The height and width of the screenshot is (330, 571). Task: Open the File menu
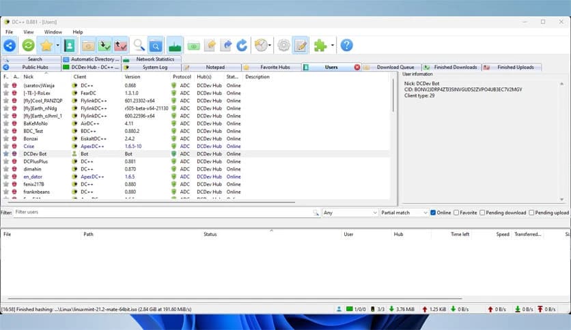point(9,32)
